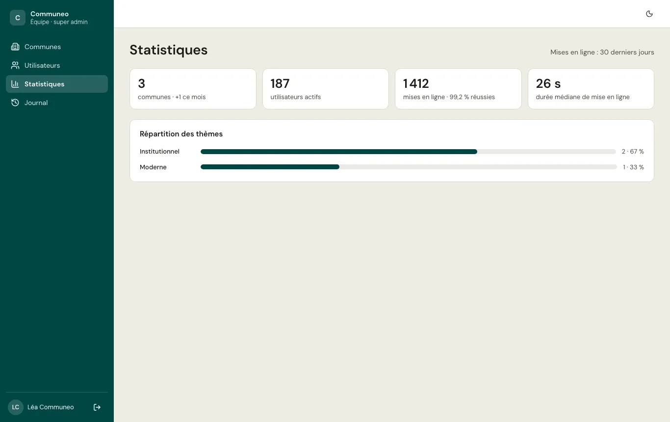Click the '1 412' mises en ligne value
Screen dimensions: 670x422
(x=416, y=84)
